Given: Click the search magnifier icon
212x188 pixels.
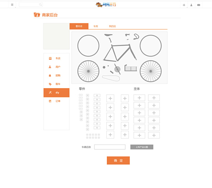Looking at the screenshot, I should 40,5.
